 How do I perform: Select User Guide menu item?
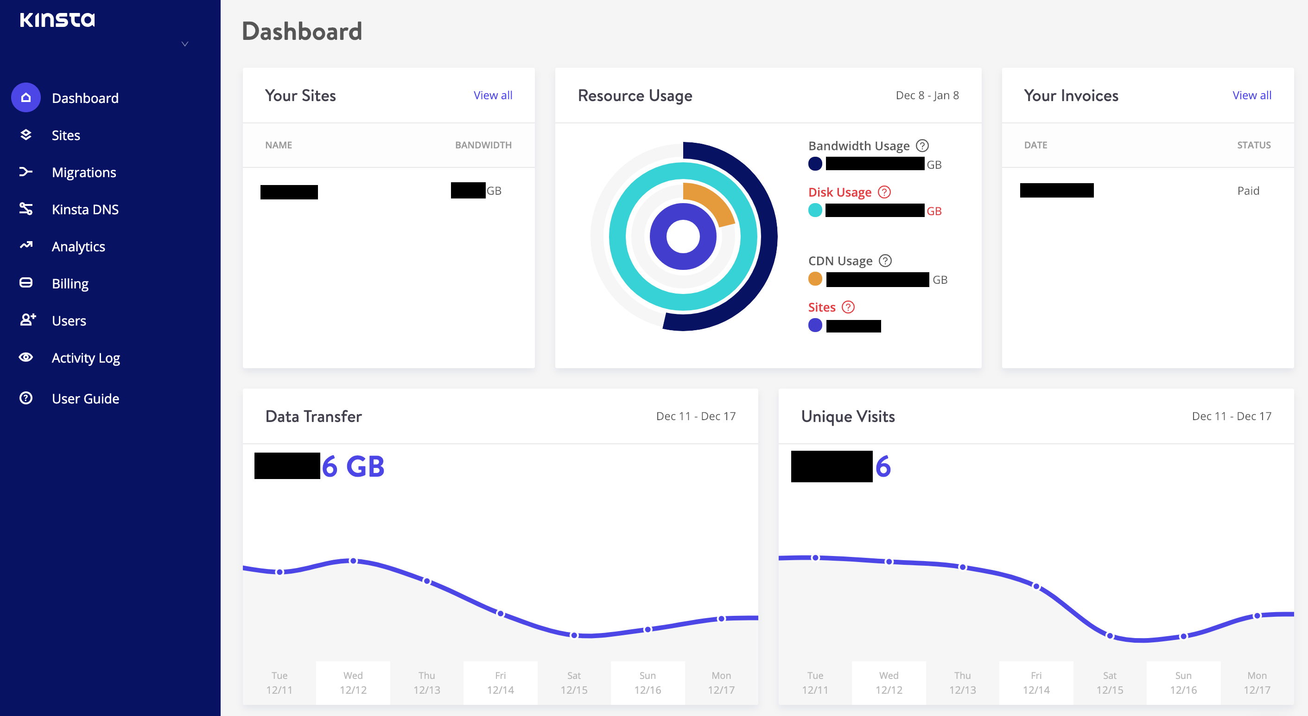tap(86, 398)
